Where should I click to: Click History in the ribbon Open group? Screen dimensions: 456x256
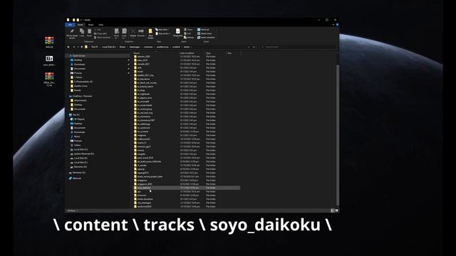(189, 38)
